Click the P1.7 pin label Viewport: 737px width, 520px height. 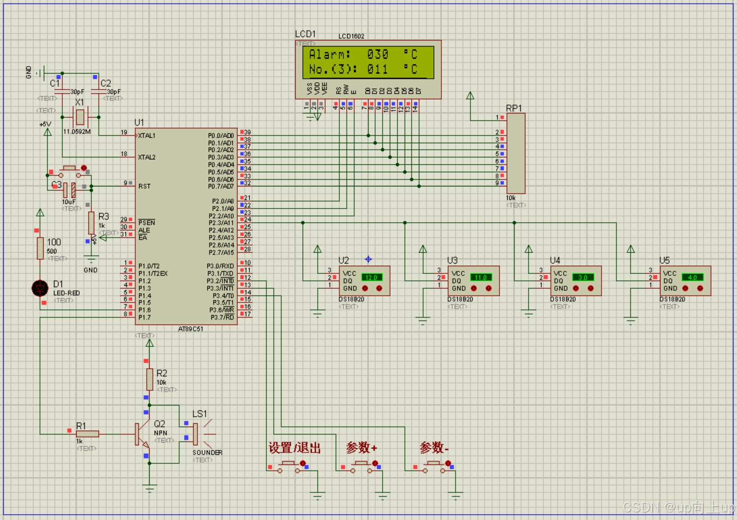(144, 317)
